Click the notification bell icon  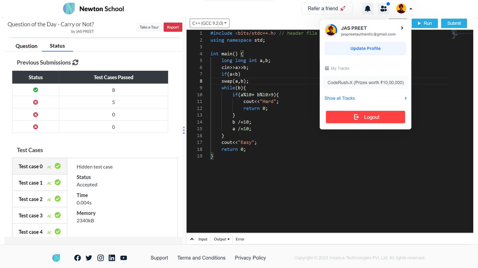pos(367,8)
